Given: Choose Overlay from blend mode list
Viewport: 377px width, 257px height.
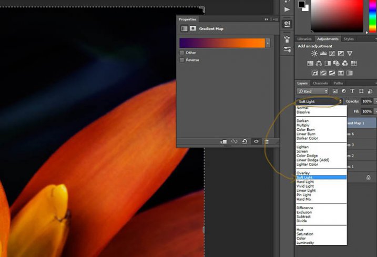Looking at the screenshot, I should point(303,173).
